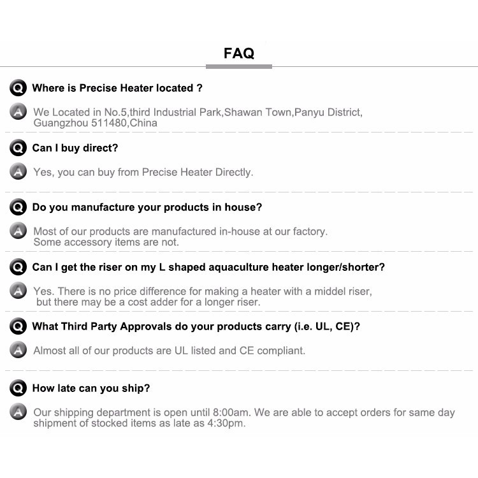Click the 'What Third Party Approvals' question text
Screen dimensions: 478x478
click(x=196, y=326)
